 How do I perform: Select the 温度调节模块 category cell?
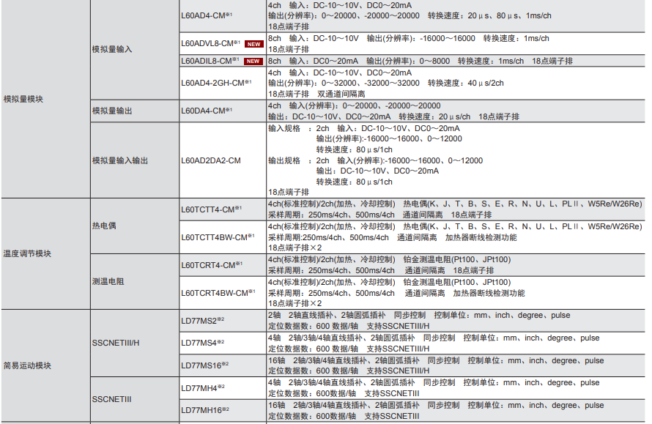45,253
